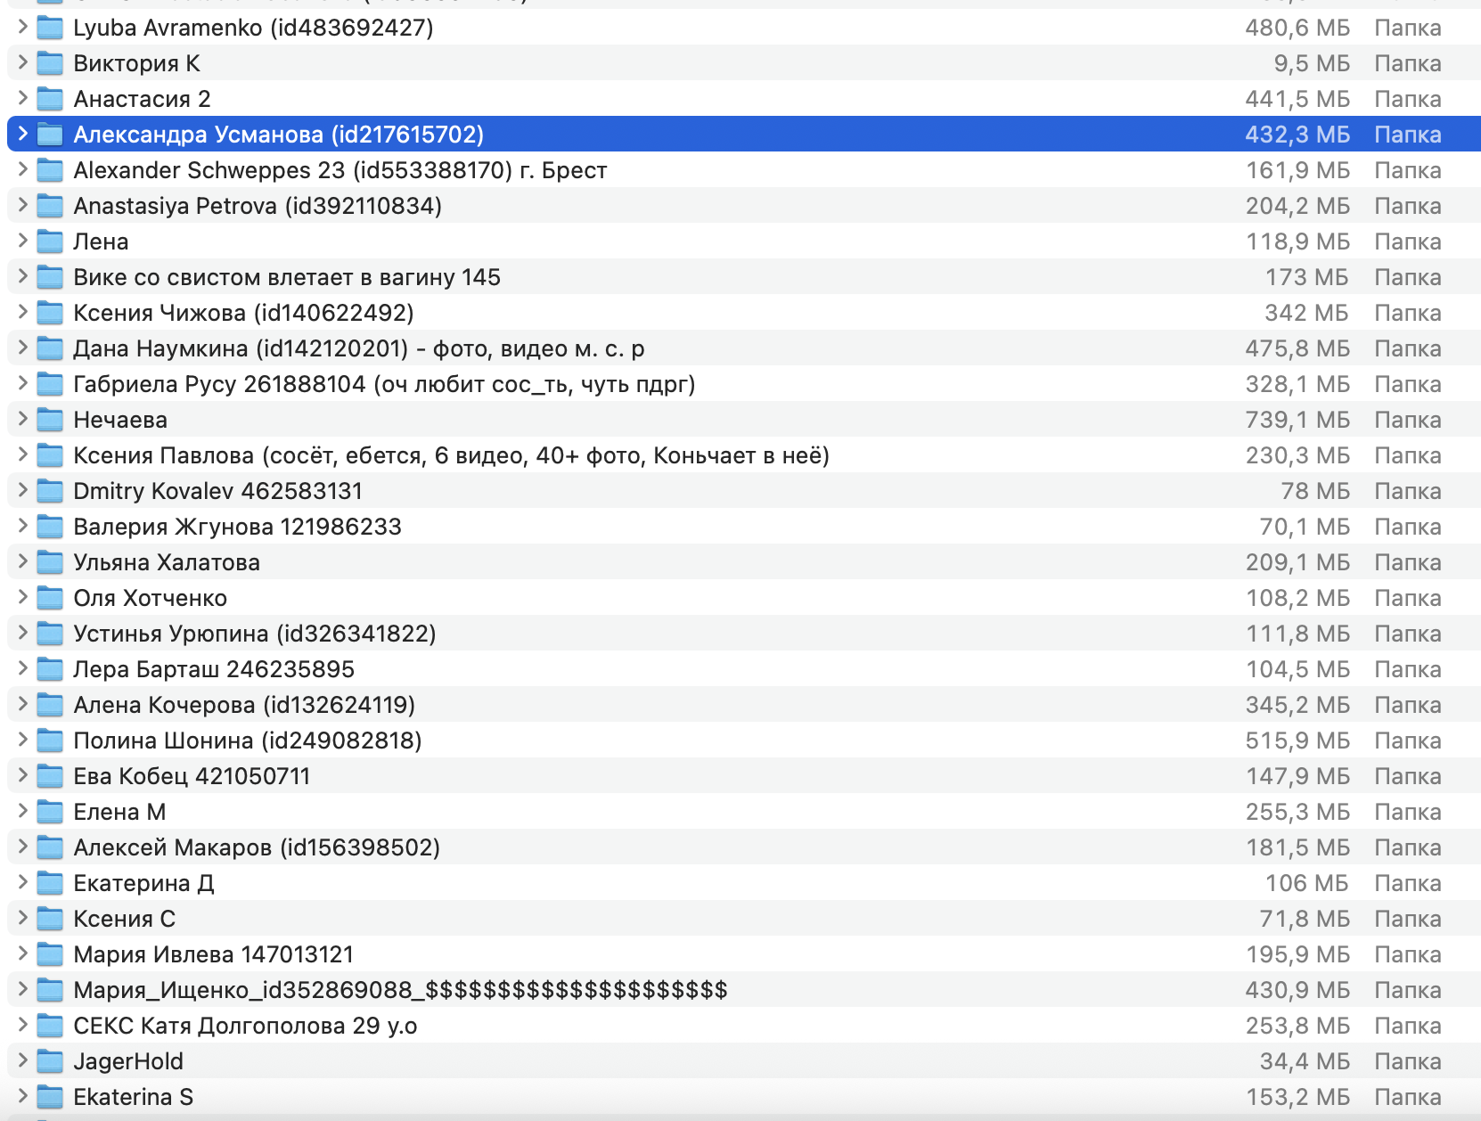
Task: Expand the Анастасия 2 folder with its chevron
Action: pyautogui.click(x=22, y=98)
